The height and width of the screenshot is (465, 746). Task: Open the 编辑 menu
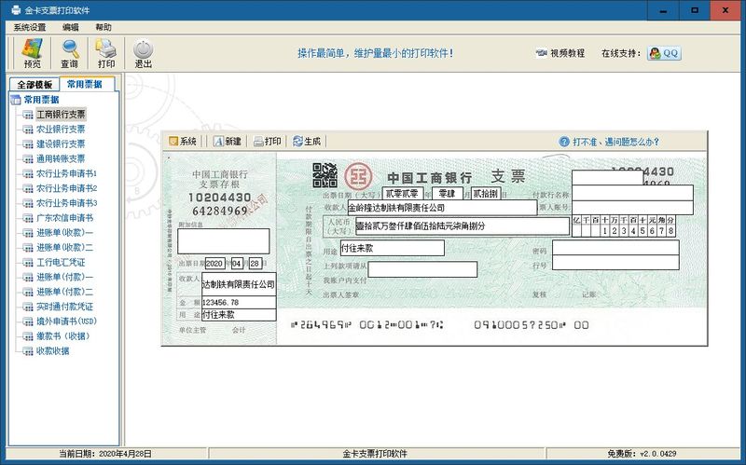point(71,27)
